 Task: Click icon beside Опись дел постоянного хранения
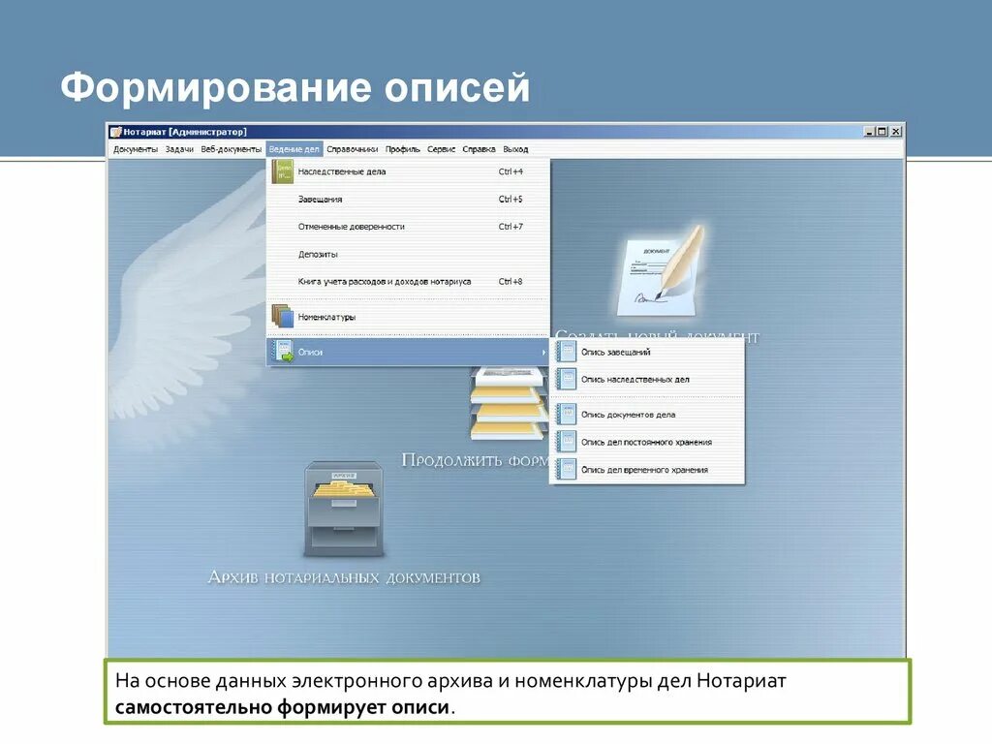click(x=566, y=442)
